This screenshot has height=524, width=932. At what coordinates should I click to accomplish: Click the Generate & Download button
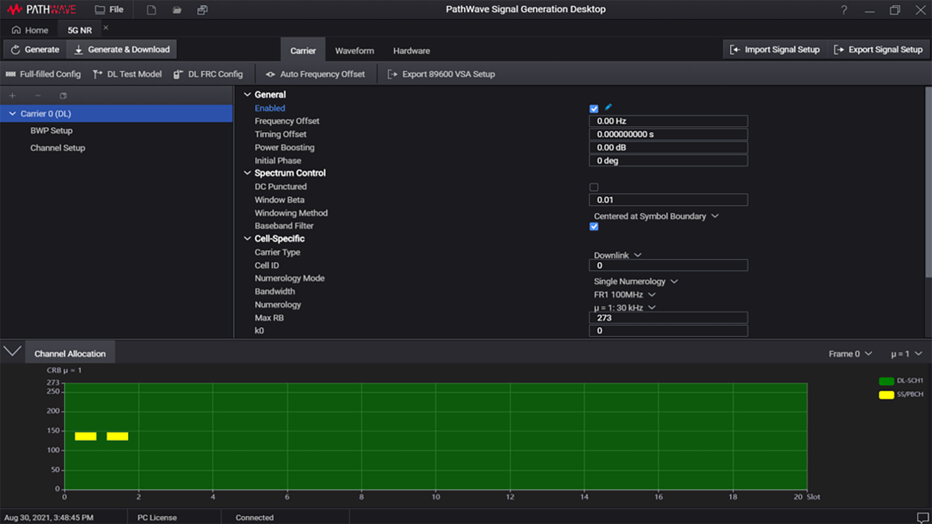122,49
